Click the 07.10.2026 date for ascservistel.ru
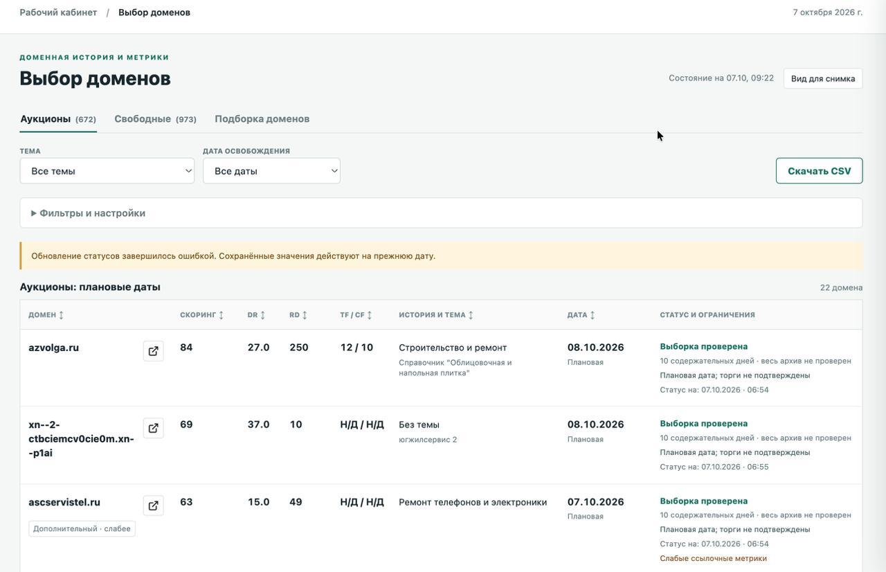886x572 pixels. tap(595, 502)
